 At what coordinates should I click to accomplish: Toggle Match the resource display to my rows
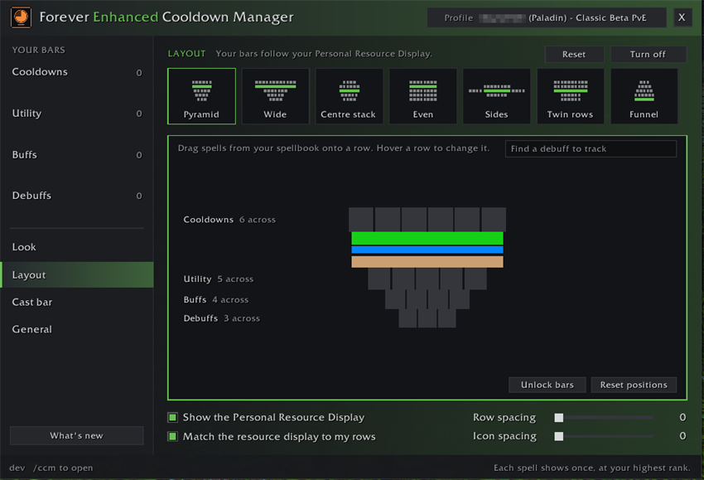(x=172, y=436)
